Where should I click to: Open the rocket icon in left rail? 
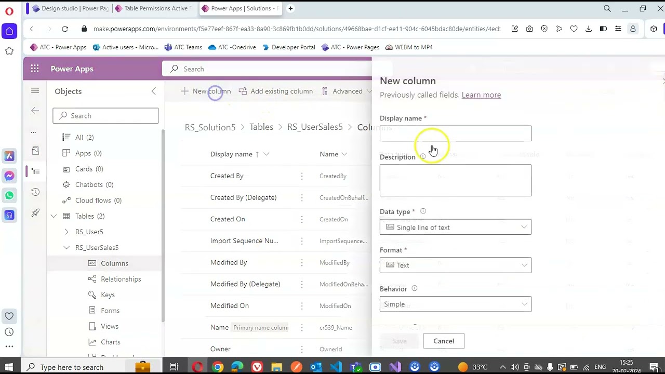pyautogui.click(x=35, y=212)
